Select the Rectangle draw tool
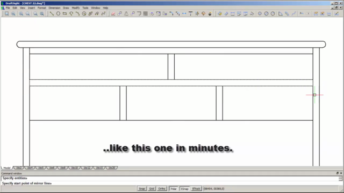The width and height of the screenshot is (344, 193). pyautogui.click(x=64, y=13)
